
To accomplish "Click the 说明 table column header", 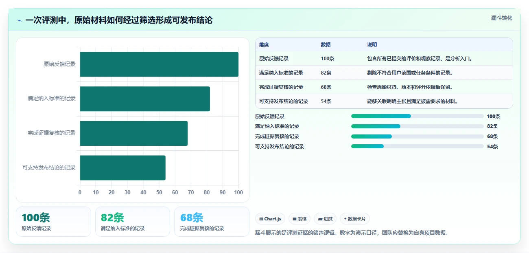I will pos(372,45).
